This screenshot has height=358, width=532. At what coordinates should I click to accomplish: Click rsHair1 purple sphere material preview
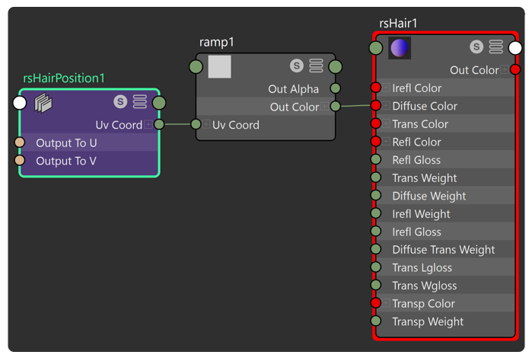click(x=400, y=48)
